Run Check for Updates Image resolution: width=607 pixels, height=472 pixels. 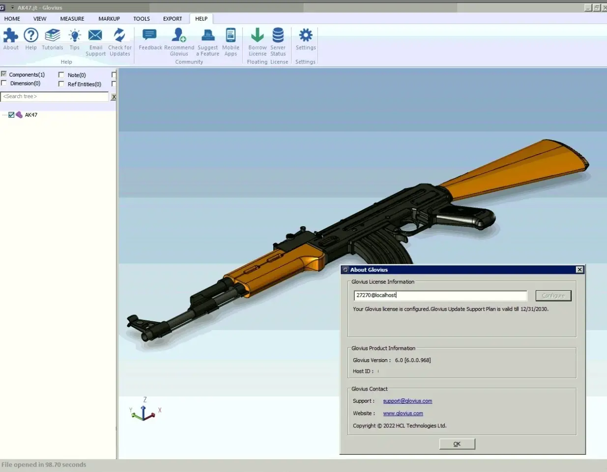[x=119, y=36]
